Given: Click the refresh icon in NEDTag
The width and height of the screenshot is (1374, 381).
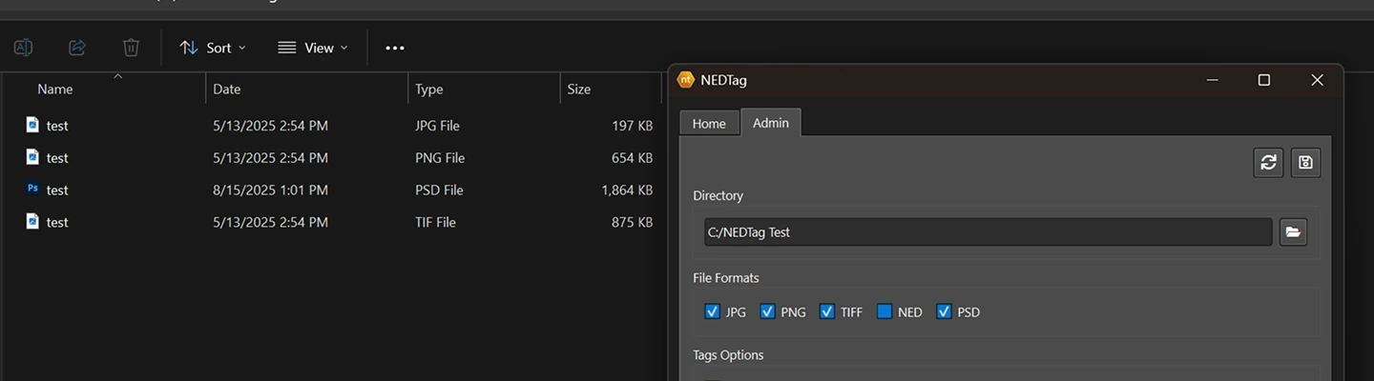Looking at the screenshot, I should 1268,163.
